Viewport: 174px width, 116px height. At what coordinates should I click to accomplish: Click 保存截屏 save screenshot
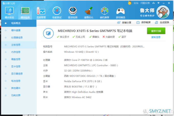point(146,22)
